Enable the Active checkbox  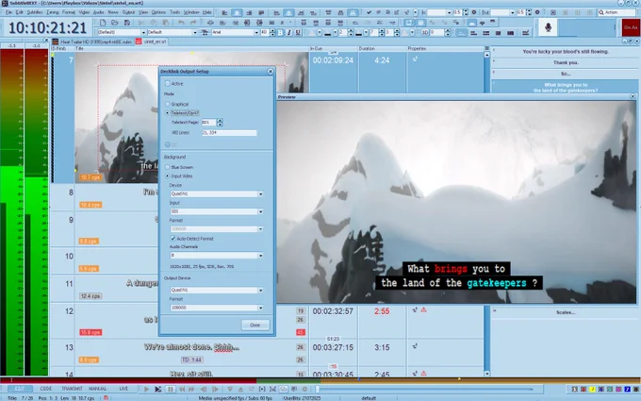tap(167, 83)
